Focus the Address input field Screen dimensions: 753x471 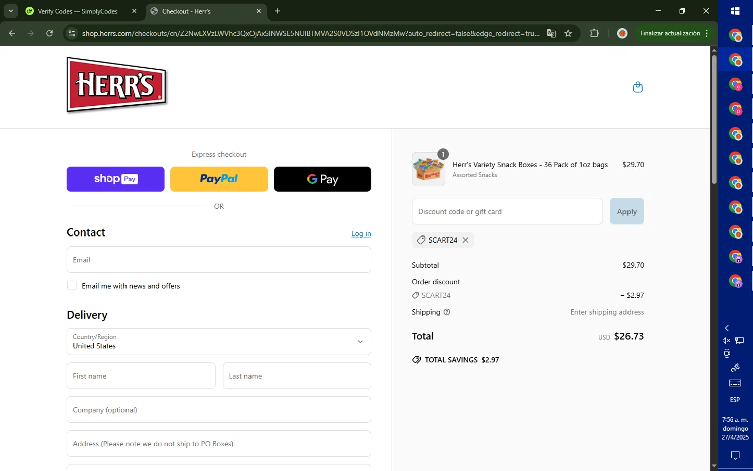point(219,444)
